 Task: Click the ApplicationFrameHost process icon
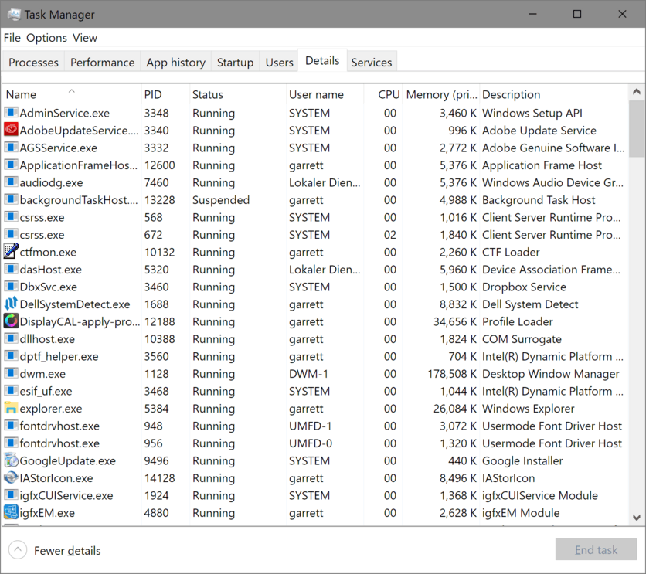click(11, 165)
